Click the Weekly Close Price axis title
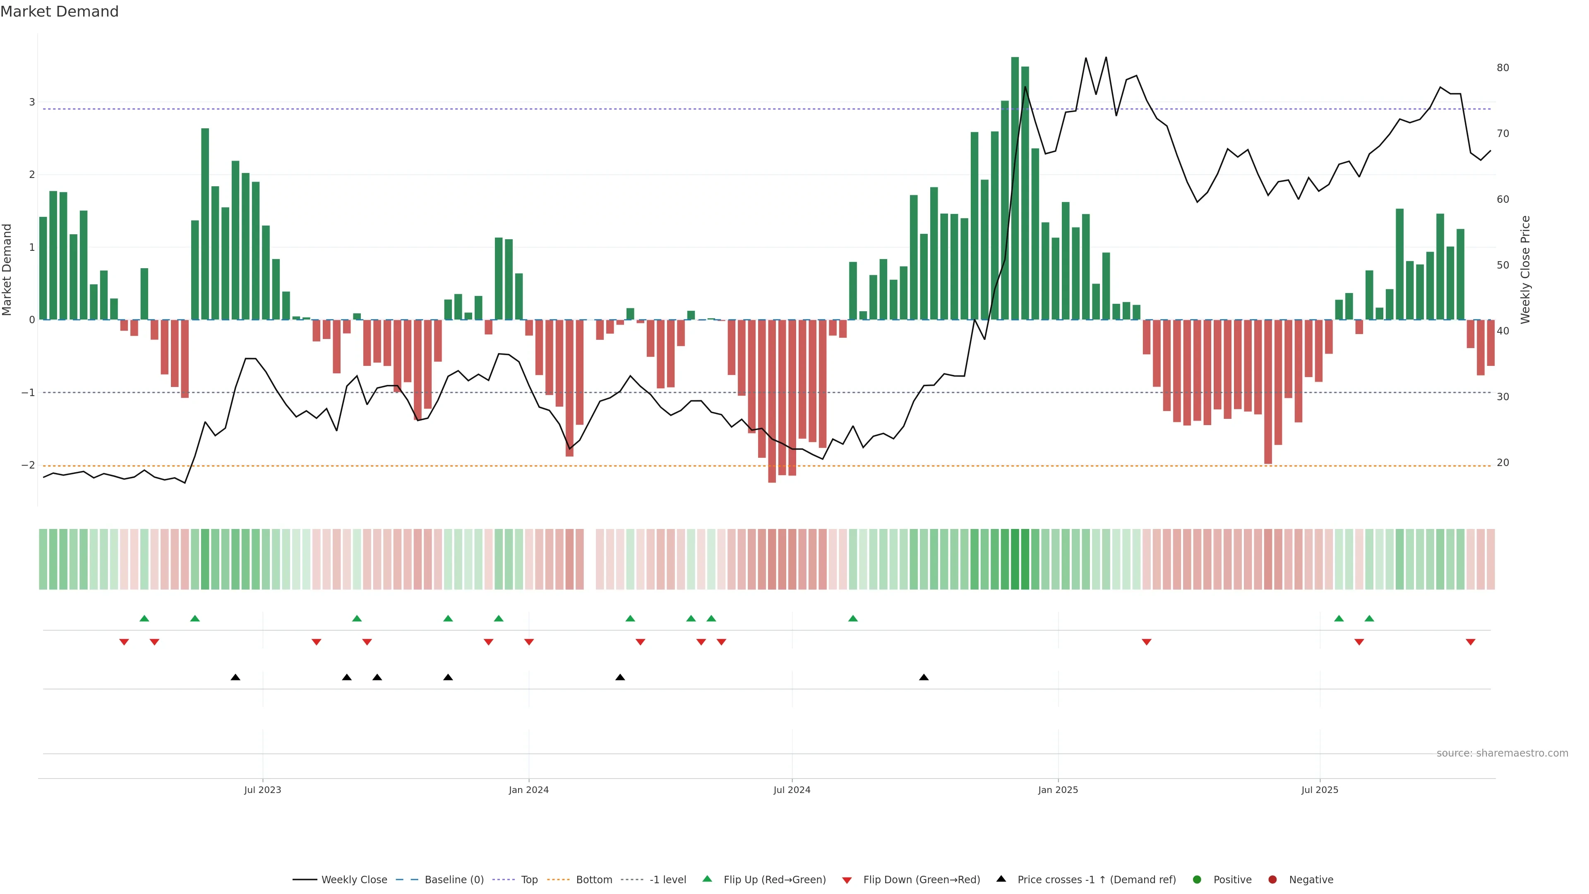The image size is (1589, 894). click(1525, 269)
